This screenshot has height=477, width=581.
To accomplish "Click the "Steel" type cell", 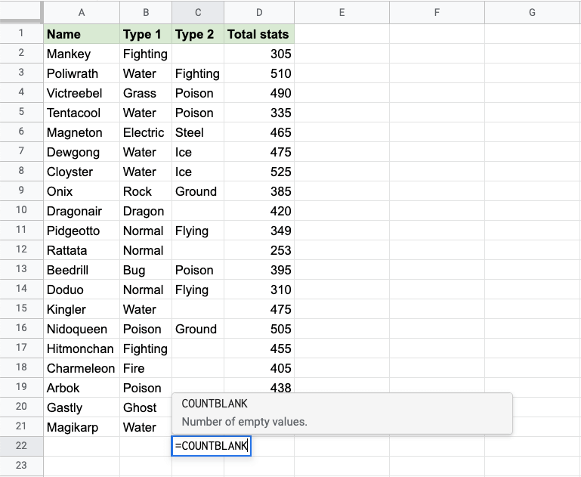I will 198,132.
